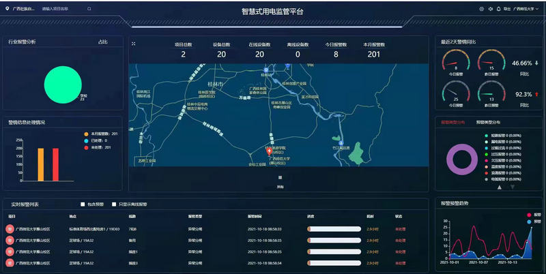This screenshot has height=274, width=546.
Task: Click the progress bar of the 备用 row
Action: (x=334, y=241)
